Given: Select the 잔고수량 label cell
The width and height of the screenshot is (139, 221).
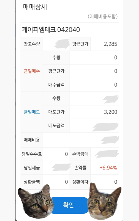Looking at the screenshot, I should click(x=32, y=44).
